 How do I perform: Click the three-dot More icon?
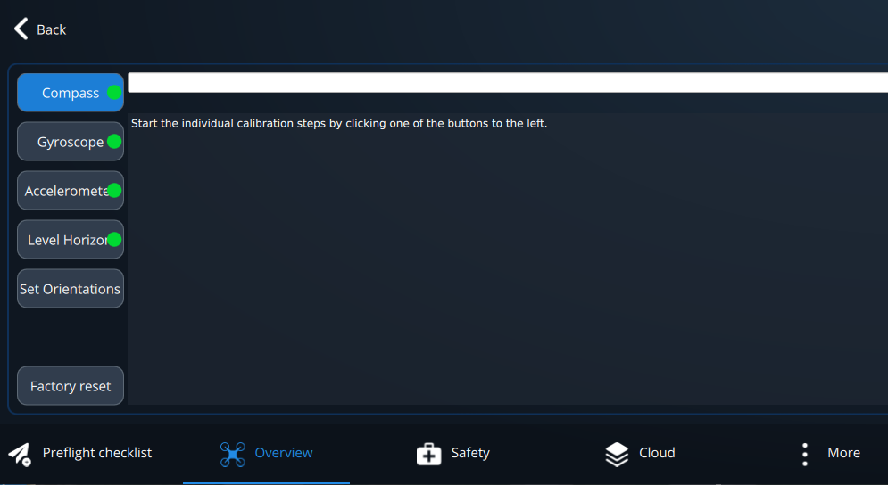[x=805, y=455]
